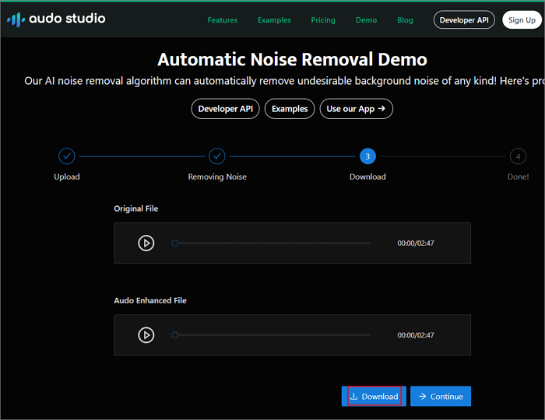Open the Pricing page
Viewport: 545px width, 420px height.
pos(323,20)
